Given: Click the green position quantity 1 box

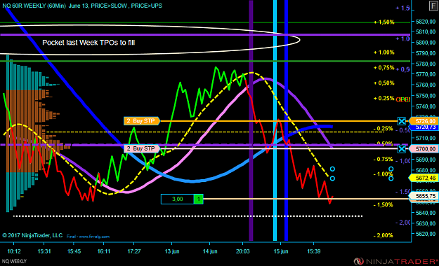Looking at the screenshot, I should click(199, 199).
